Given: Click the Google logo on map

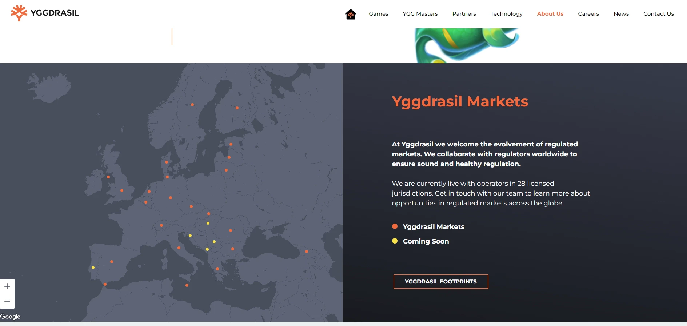Looking at the screenshot, I should 10,317.
